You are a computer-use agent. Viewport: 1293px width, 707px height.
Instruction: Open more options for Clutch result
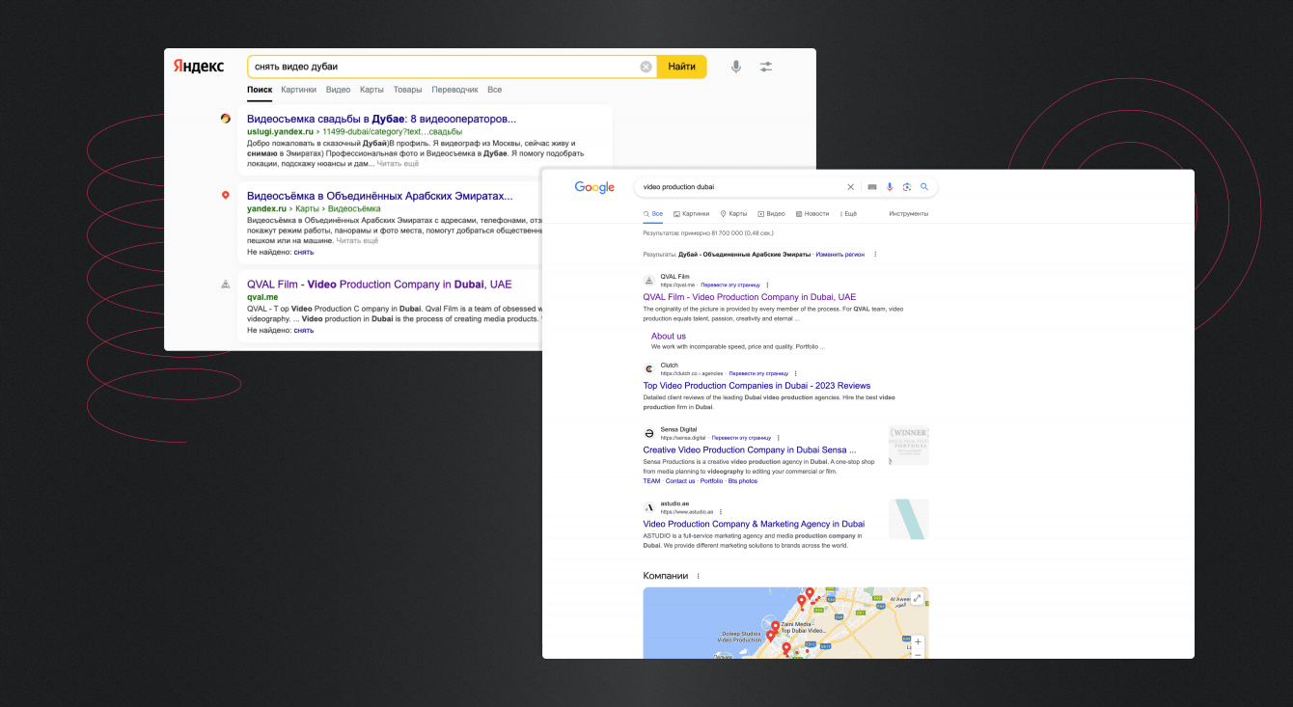coord(797,373)
